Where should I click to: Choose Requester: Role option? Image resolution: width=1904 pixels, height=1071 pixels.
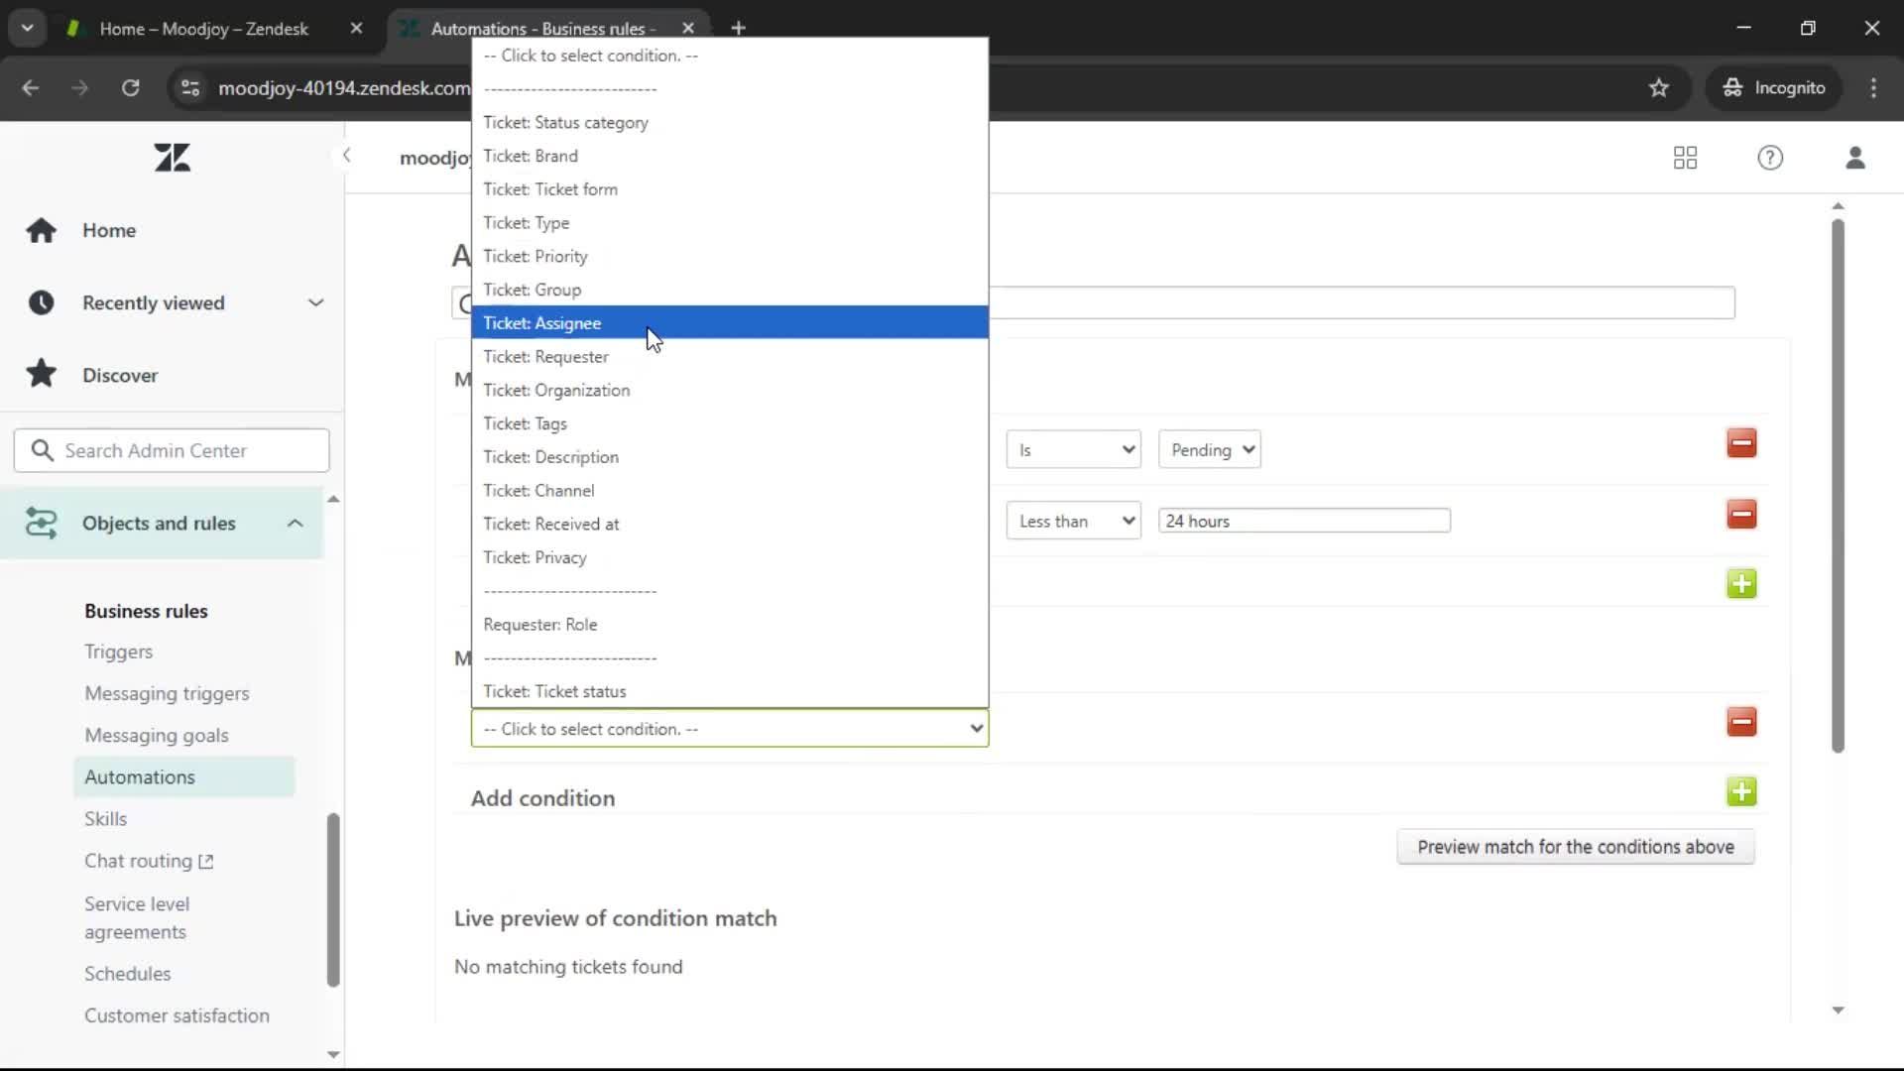point(730,624)
